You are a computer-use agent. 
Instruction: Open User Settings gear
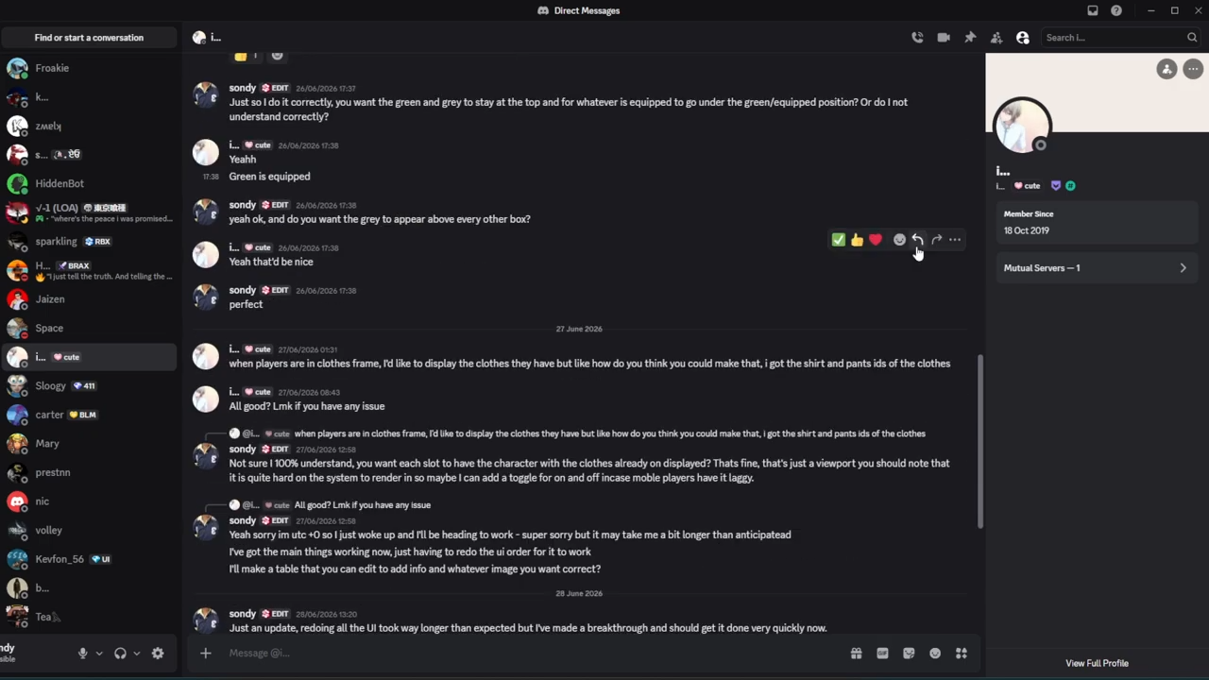point(158,654)
